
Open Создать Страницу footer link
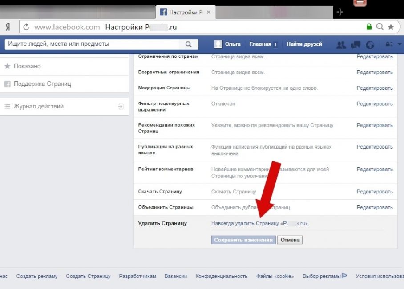[x=88, y=276]
